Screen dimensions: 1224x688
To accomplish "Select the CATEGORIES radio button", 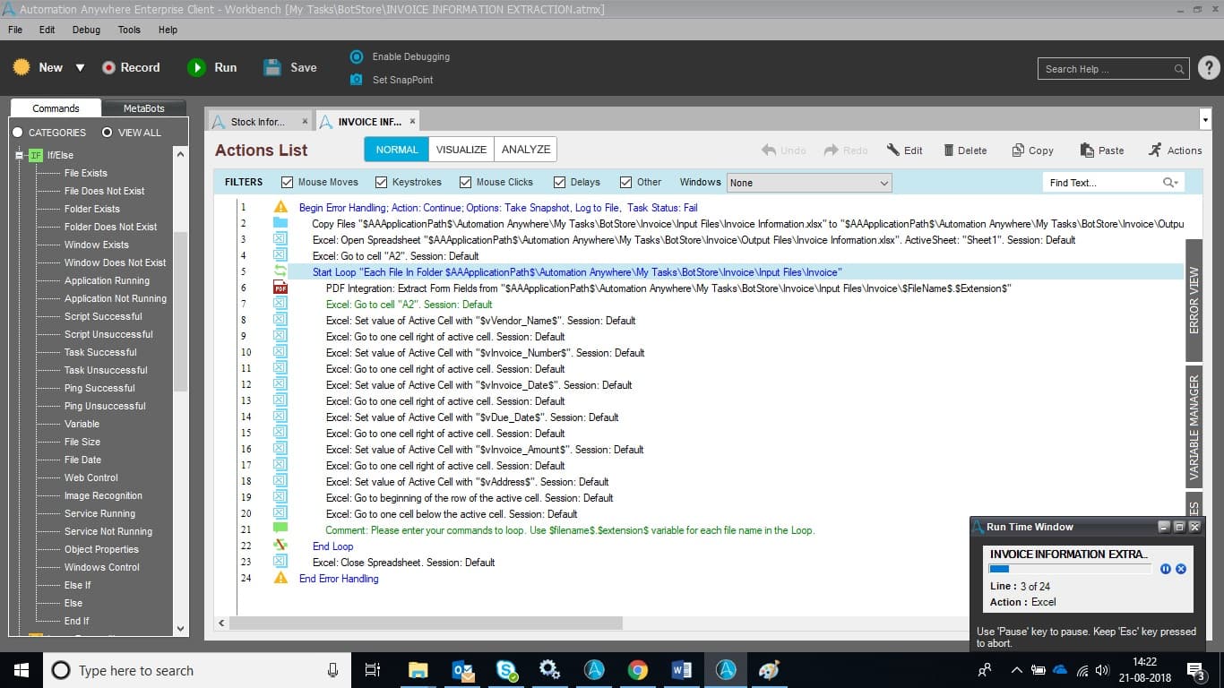I will click(x=17, y=133).
